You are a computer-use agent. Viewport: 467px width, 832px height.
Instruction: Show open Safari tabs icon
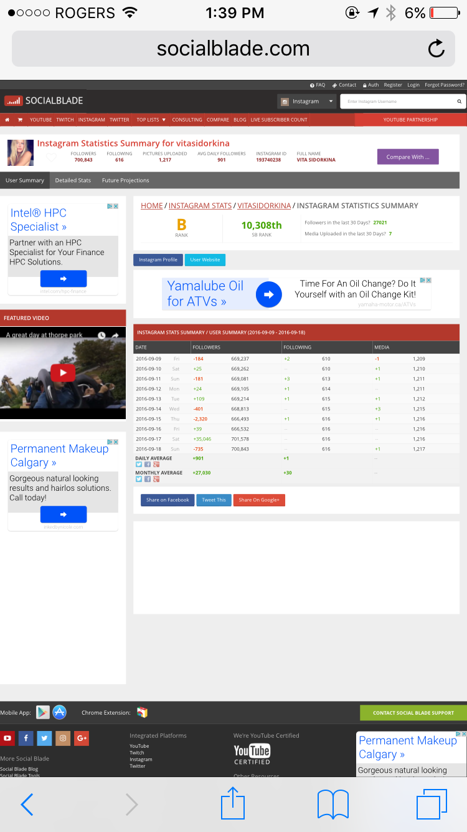(x=432, y=804)
